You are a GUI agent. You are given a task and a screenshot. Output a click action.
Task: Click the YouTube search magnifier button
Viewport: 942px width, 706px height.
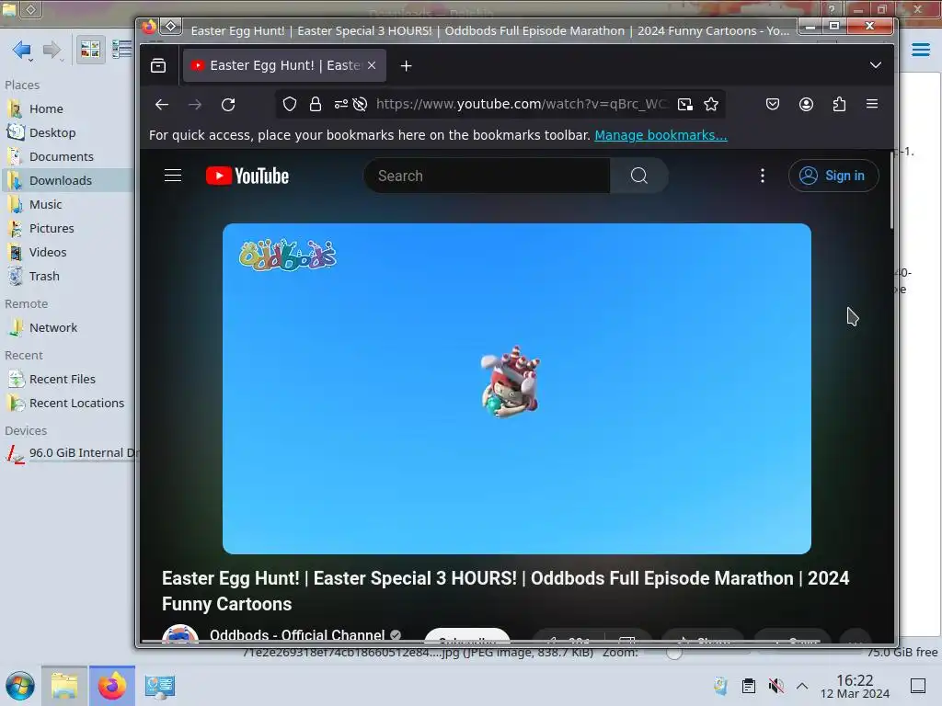click(639, 176)
